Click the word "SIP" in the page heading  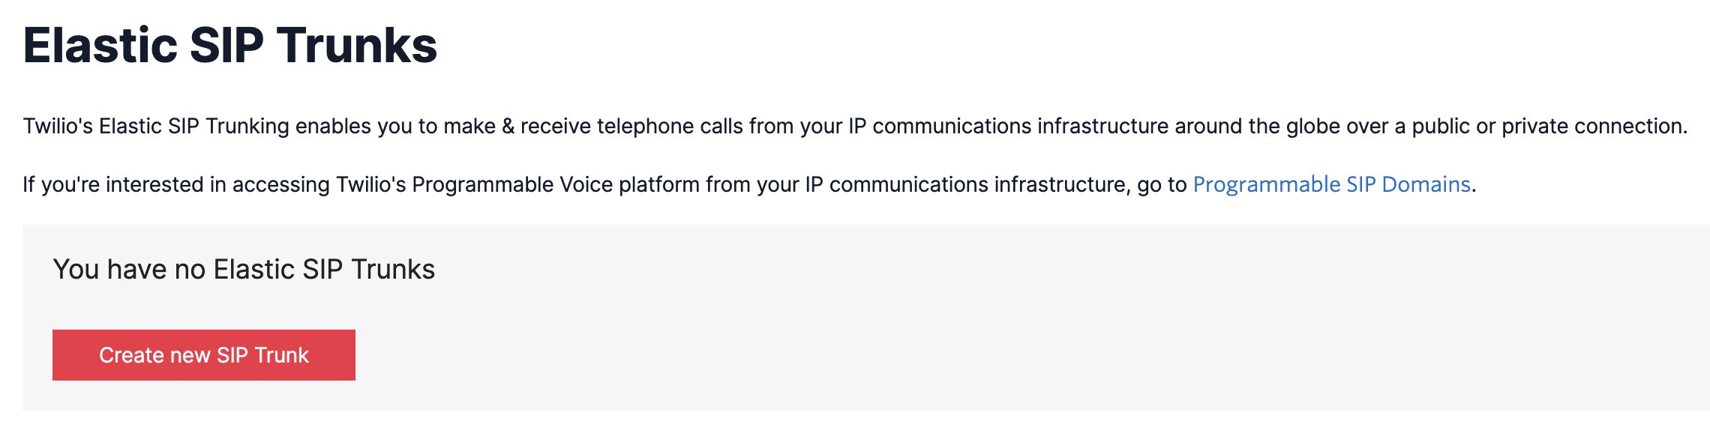[226, 46]
